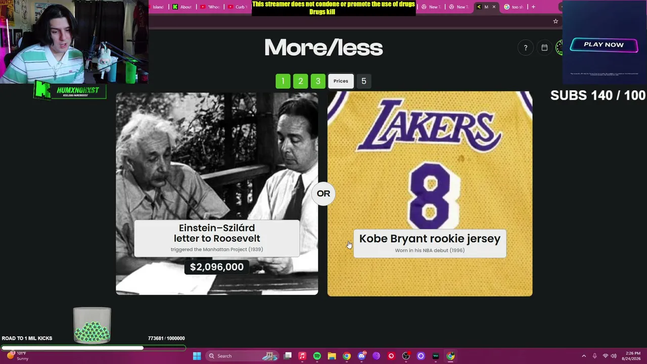
Task: Open Apple Music from the taskbar
Action: coord(302,356)
